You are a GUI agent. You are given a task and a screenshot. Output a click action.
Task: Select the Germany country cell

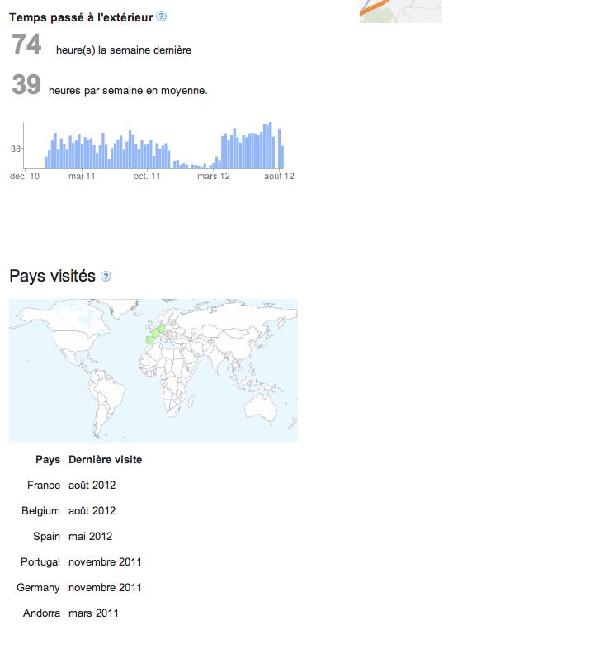(x=39, y=588)
